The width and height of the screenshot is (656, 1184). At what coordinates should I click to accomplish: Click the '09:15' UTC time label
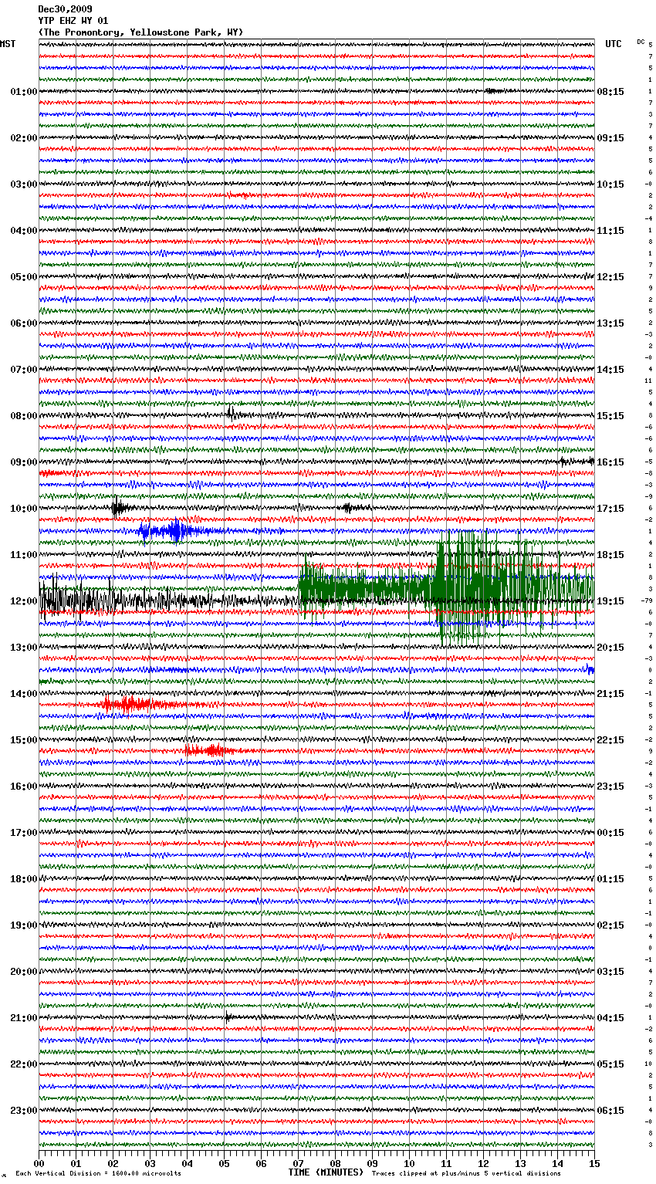coord(610,138)
